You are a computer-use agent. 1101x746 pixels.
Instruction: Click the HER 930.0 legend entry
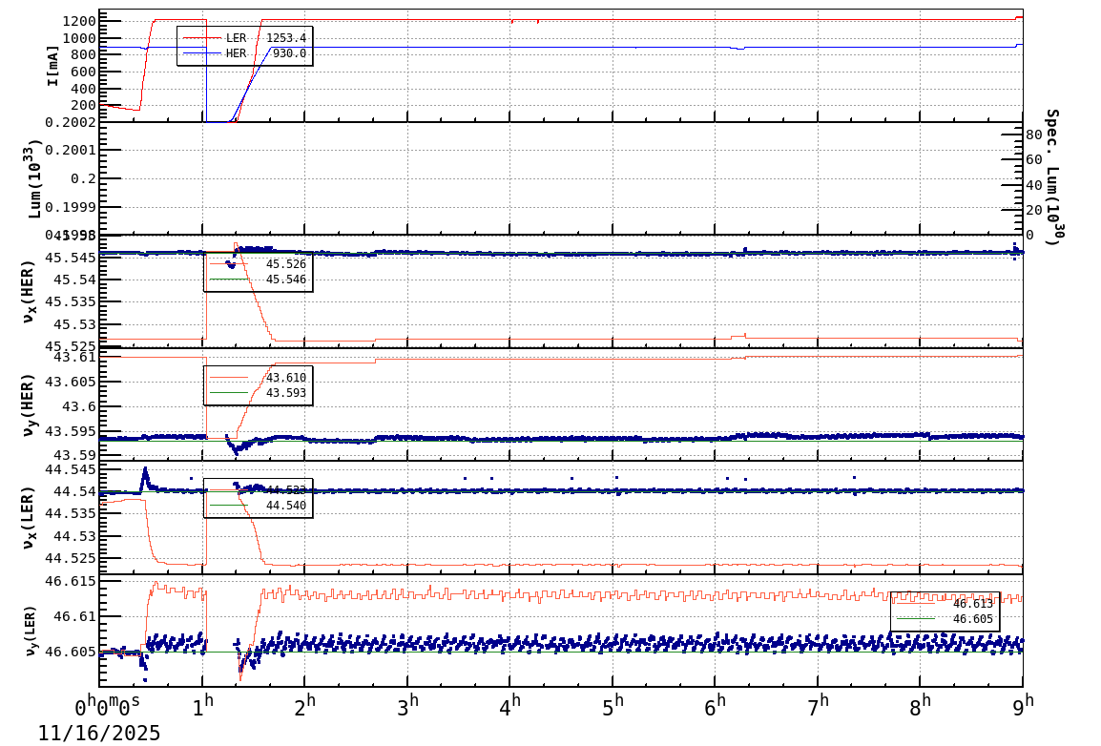244,54
